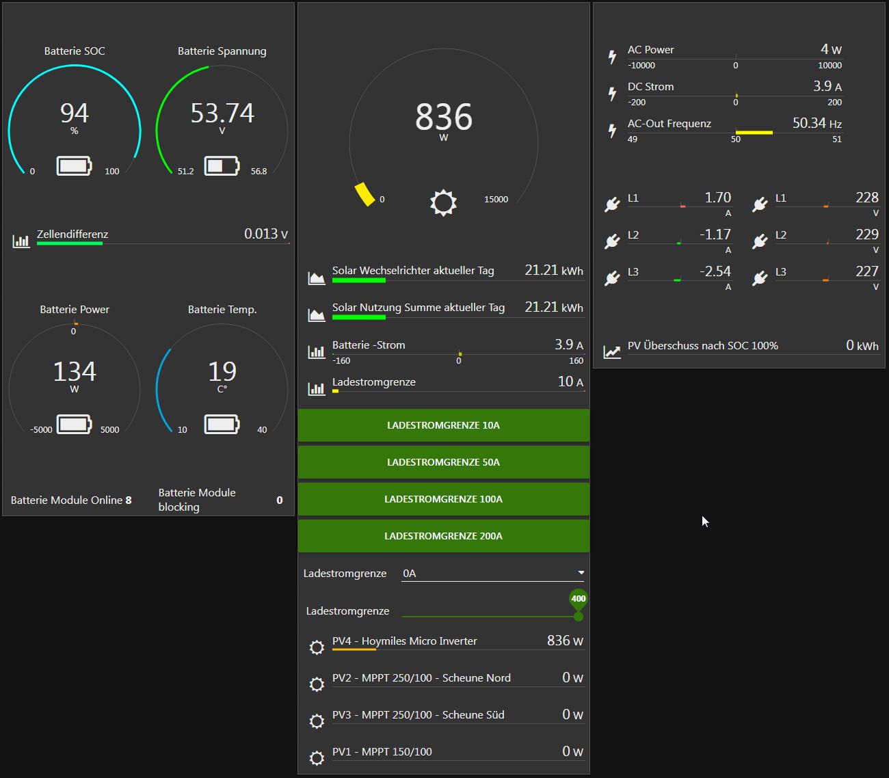The width and height of the screenshot is (889, 778).
Task: Click the battery icon under Batterie Spannung
Action: pos(222,165)
